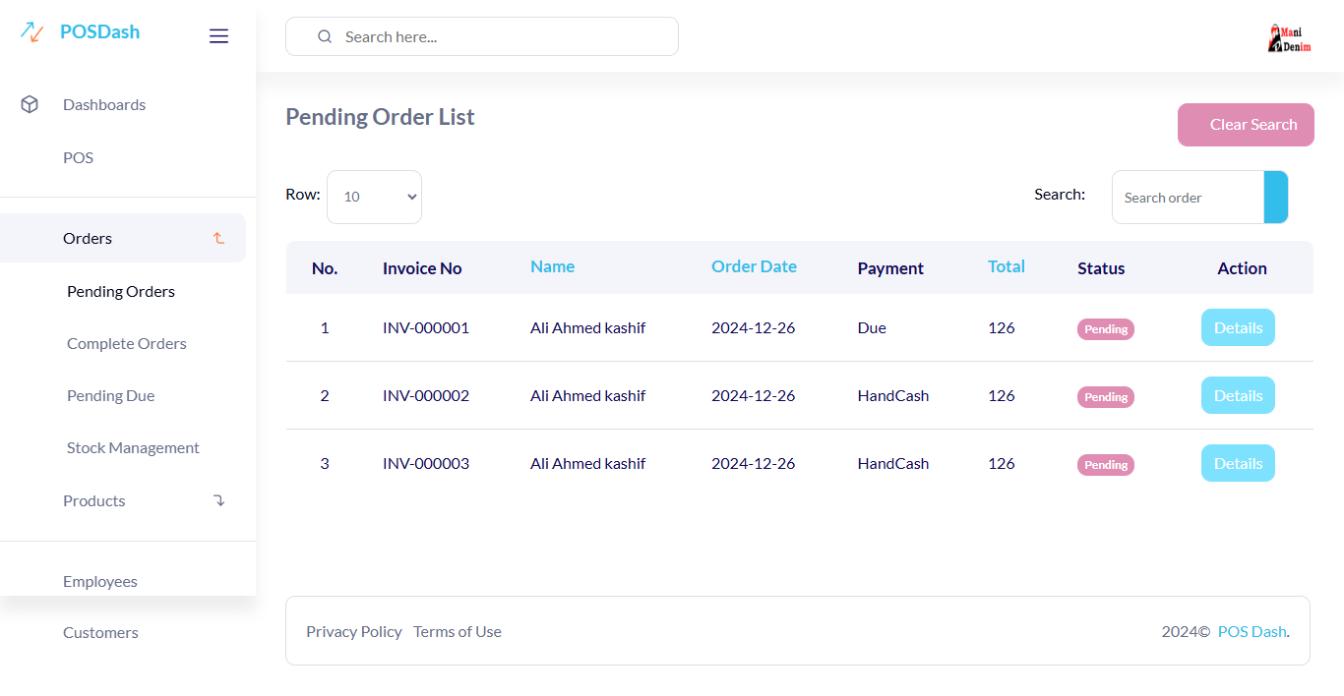Viewport: 1344px width, 696px height.
Task: Toggle the sidebar hamburger menu
Action: point(219,36)
